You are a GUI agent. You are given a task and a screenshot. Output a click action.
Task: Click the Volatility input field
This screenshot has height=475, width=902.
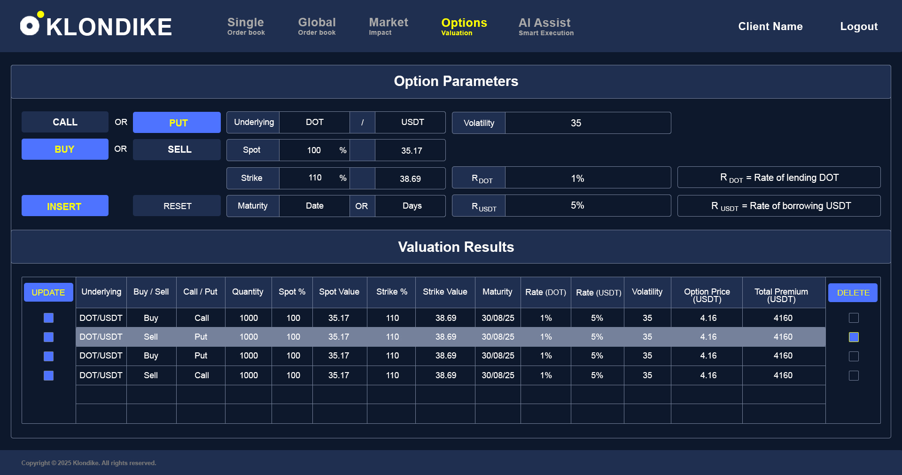coord(587,123)
